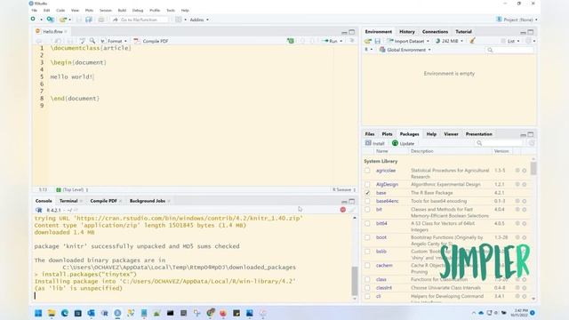Switch to the Background Jobs tab
Image resolution: width=569 pixels, height=320 pixels.
(x=148, y=201)
